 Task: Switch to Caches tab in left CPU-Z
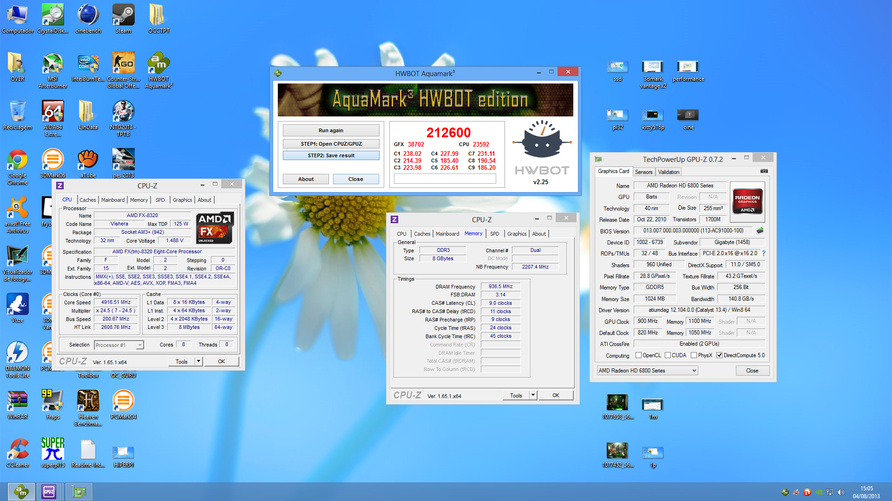87,200
